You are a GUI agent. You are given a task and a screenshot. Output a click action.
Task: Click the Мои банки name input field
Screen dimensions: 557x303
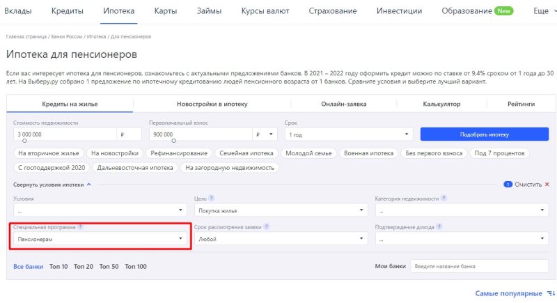tap(479, 267)
